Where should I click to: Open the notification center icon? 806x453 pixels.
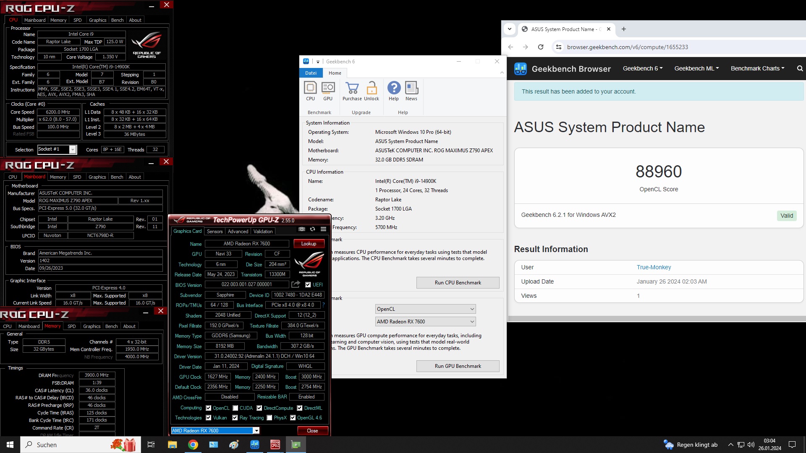[792, 445]
